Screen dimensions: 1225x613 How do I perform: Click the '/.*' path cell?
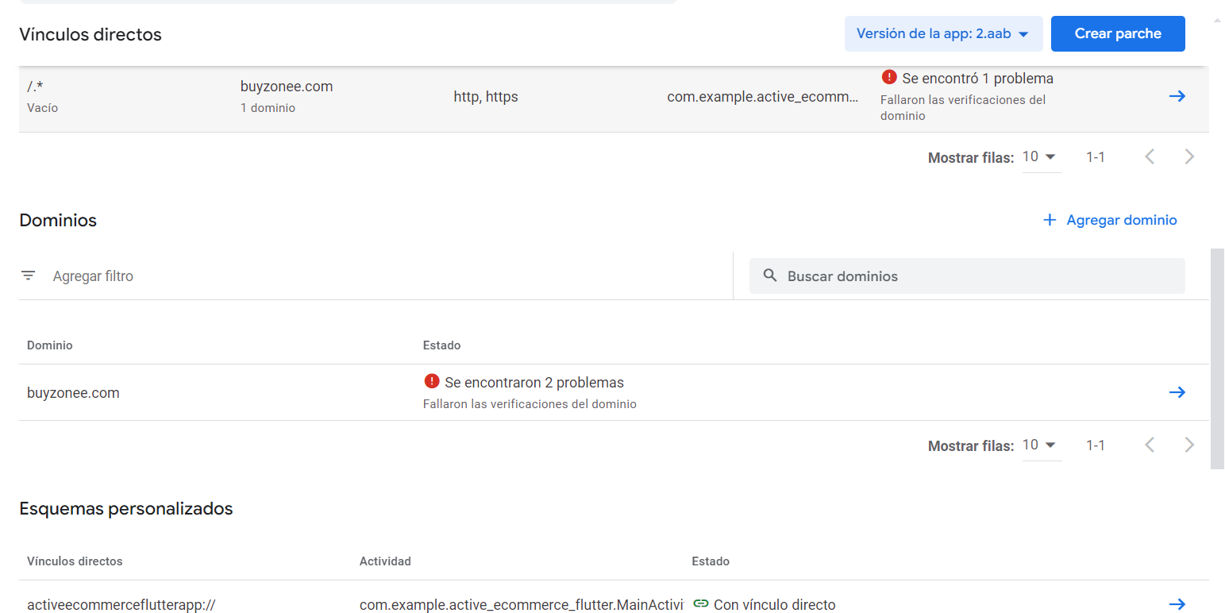pyautogui.click(x=34, y=87)
